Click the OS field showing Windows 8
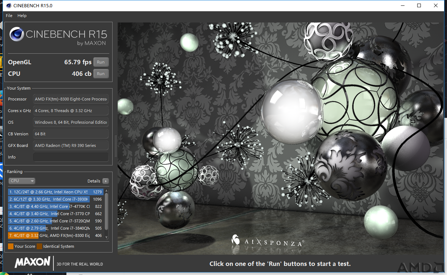447x275 pixels. 71,122
